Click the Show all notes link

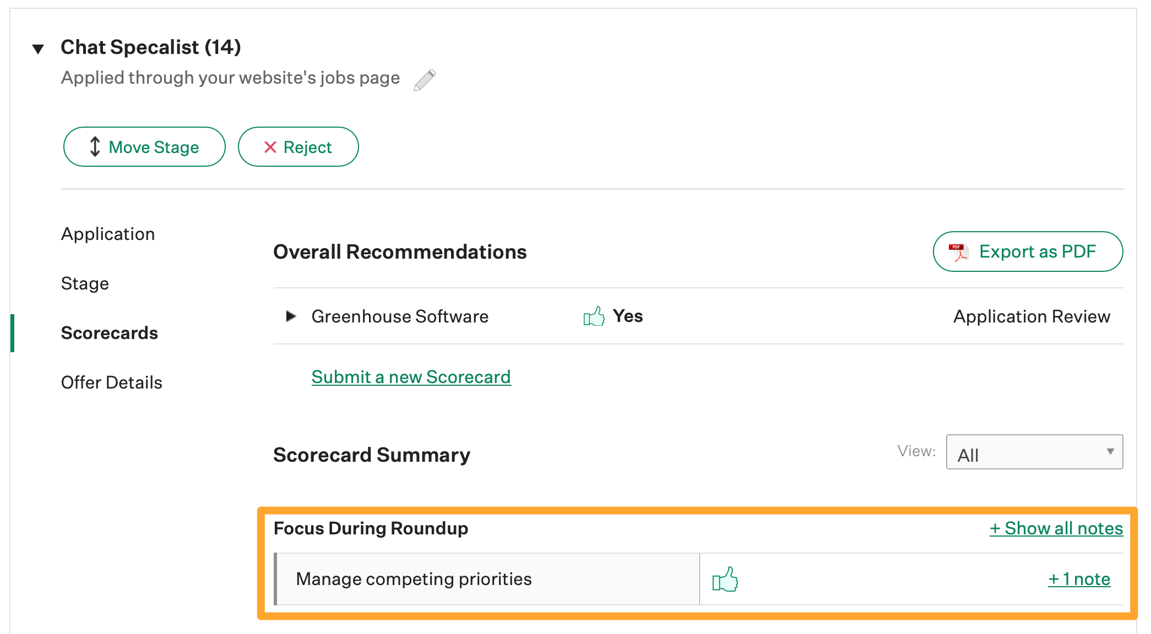[1056, 528]
